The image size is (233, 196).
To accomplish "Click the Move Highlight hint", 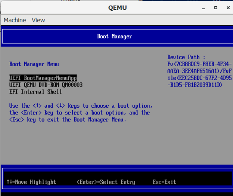I will [x=31, y=182].
